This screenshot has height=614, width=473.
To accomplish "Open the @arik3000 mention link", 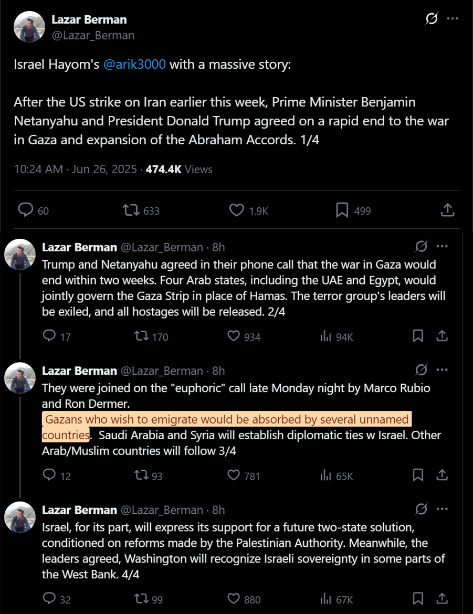I will click(134, 64).
